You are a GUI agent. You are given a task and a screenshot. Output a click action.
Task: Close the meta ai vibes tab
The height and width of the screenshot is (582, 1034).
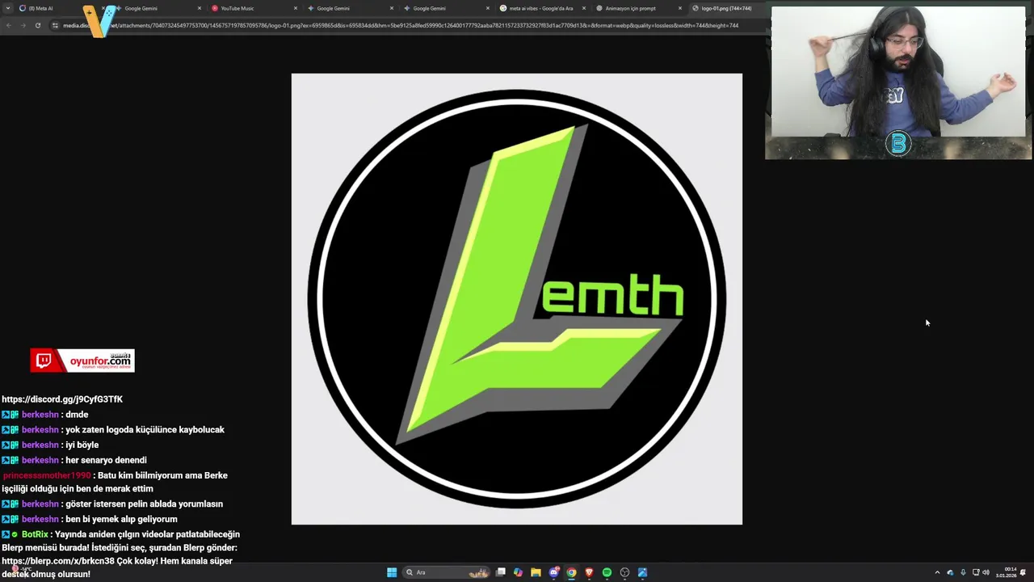click(584, 8)
